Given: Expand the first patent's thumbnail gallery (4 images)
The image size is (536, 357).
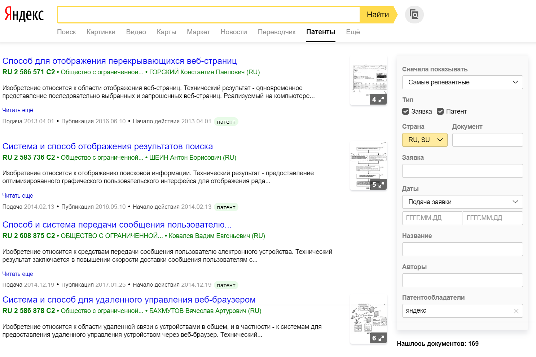Looking at the screenshot, I should click(x=378, y=100).
